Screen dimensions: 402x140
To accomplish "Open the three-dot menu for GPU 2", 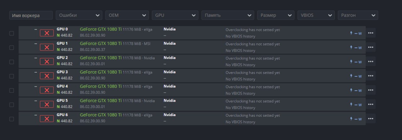I will coord(371,61).
